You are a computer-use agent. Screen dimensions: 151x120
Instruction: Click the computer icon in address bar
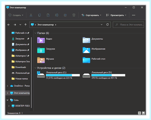click(32, 25)
